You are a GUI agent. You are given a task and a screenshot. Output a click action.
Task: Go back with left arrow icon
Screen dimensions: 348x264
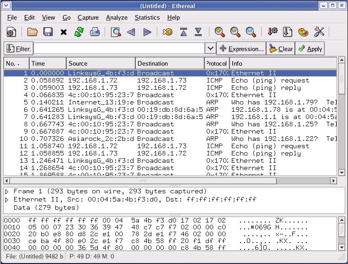[x=131, y=32]
